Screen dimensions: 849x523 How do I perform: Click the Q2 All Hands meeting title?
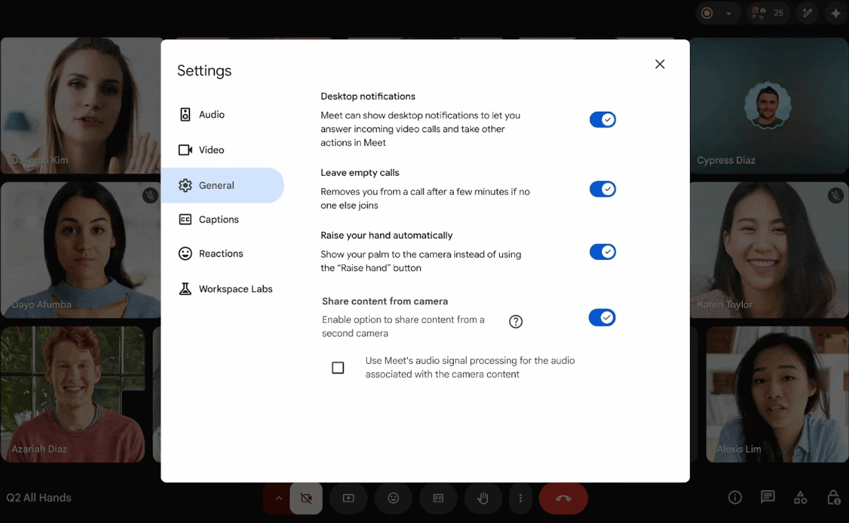[x=39, y=498]
